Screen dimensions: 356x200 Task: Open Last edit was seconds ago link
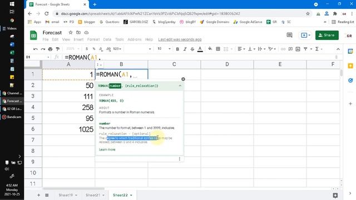[x=180, y=39]
